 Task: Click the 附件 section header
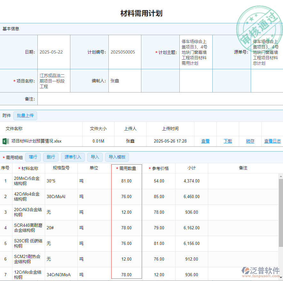(7, 115)
